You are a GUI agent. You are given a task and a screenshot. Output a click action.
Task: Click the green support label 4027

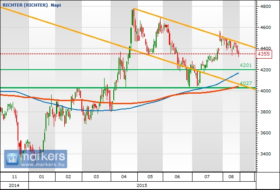[x=246, y=83]
